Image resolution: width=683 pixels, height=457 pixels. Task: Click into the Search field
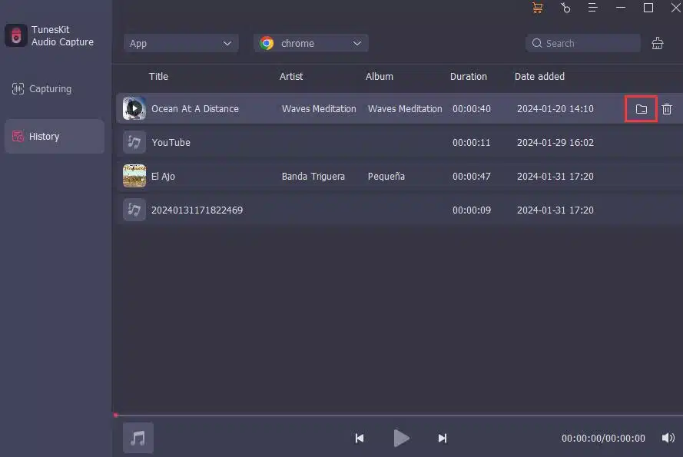[x=583, y=43]
